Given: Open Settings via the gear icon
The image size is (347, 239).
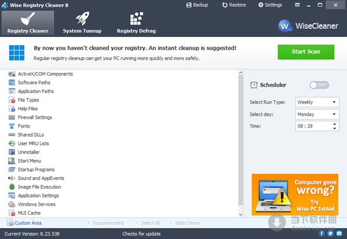Looking at the screenshot, I should (261, 5).
